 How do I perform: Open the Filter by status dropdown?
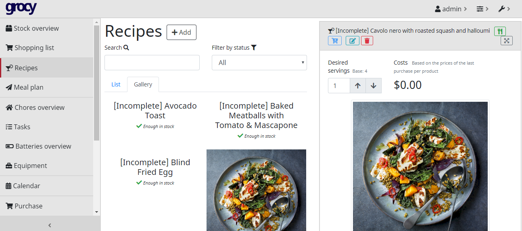tap(259, 63)
